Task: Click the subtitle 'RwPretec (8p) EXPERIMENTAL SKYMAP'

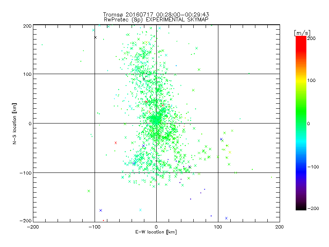Action: coord(156,20)
